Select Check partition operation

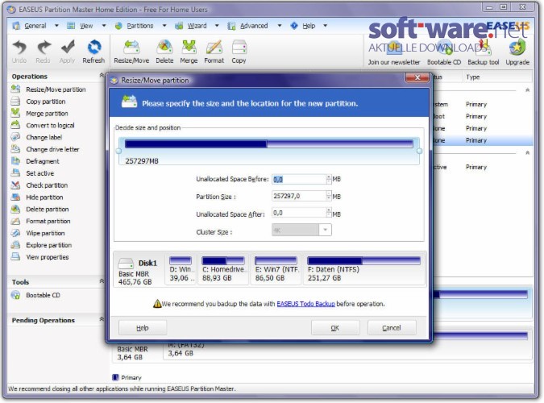(x=39, y=185)
